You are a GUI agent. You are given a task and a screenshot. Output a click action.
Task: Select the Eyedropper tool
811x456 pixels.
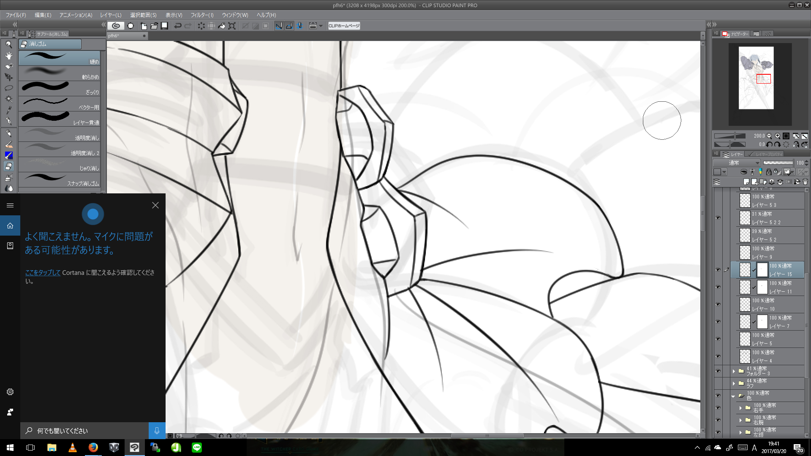(x=8, y=110)
